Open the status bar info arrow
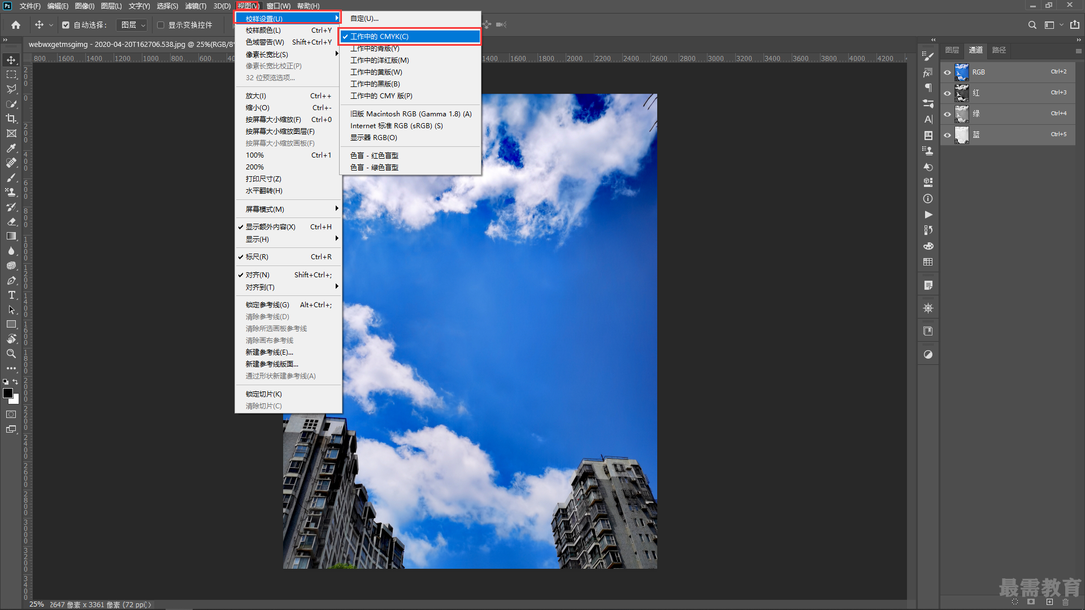 150,605
